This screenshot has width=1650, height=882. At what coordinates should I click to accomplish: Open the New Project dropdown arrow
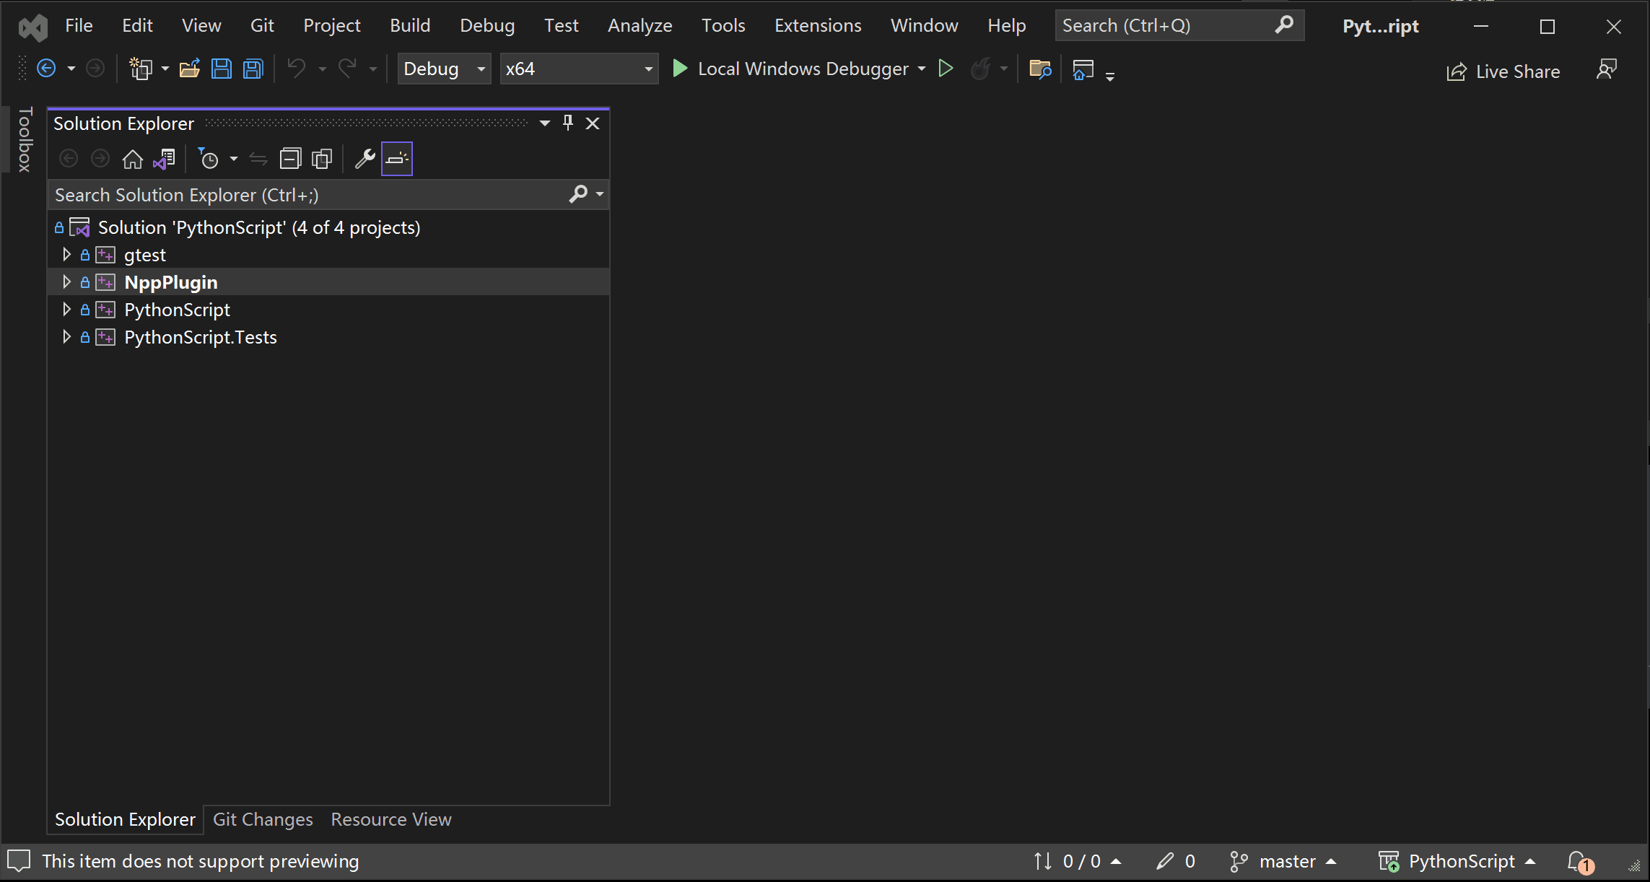(x=165, y=69)
